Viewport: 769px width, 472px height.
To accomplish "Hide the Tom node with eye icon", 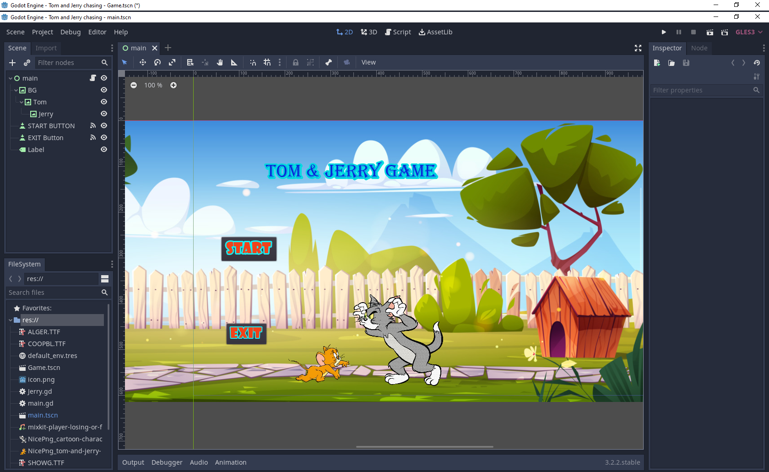I will click(x=104, y=102).
